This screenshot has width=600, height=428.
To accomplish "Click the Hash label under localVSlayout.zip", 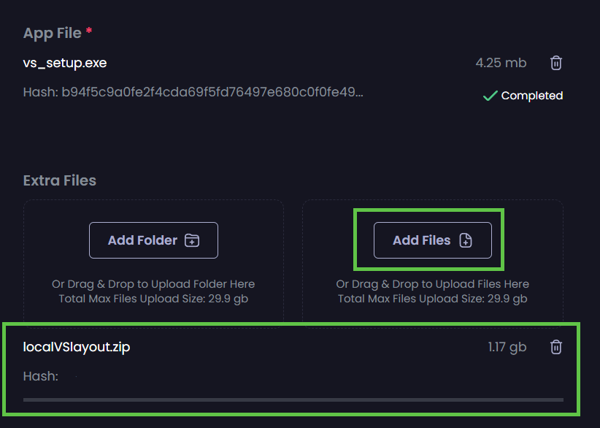I will (41, 376).
